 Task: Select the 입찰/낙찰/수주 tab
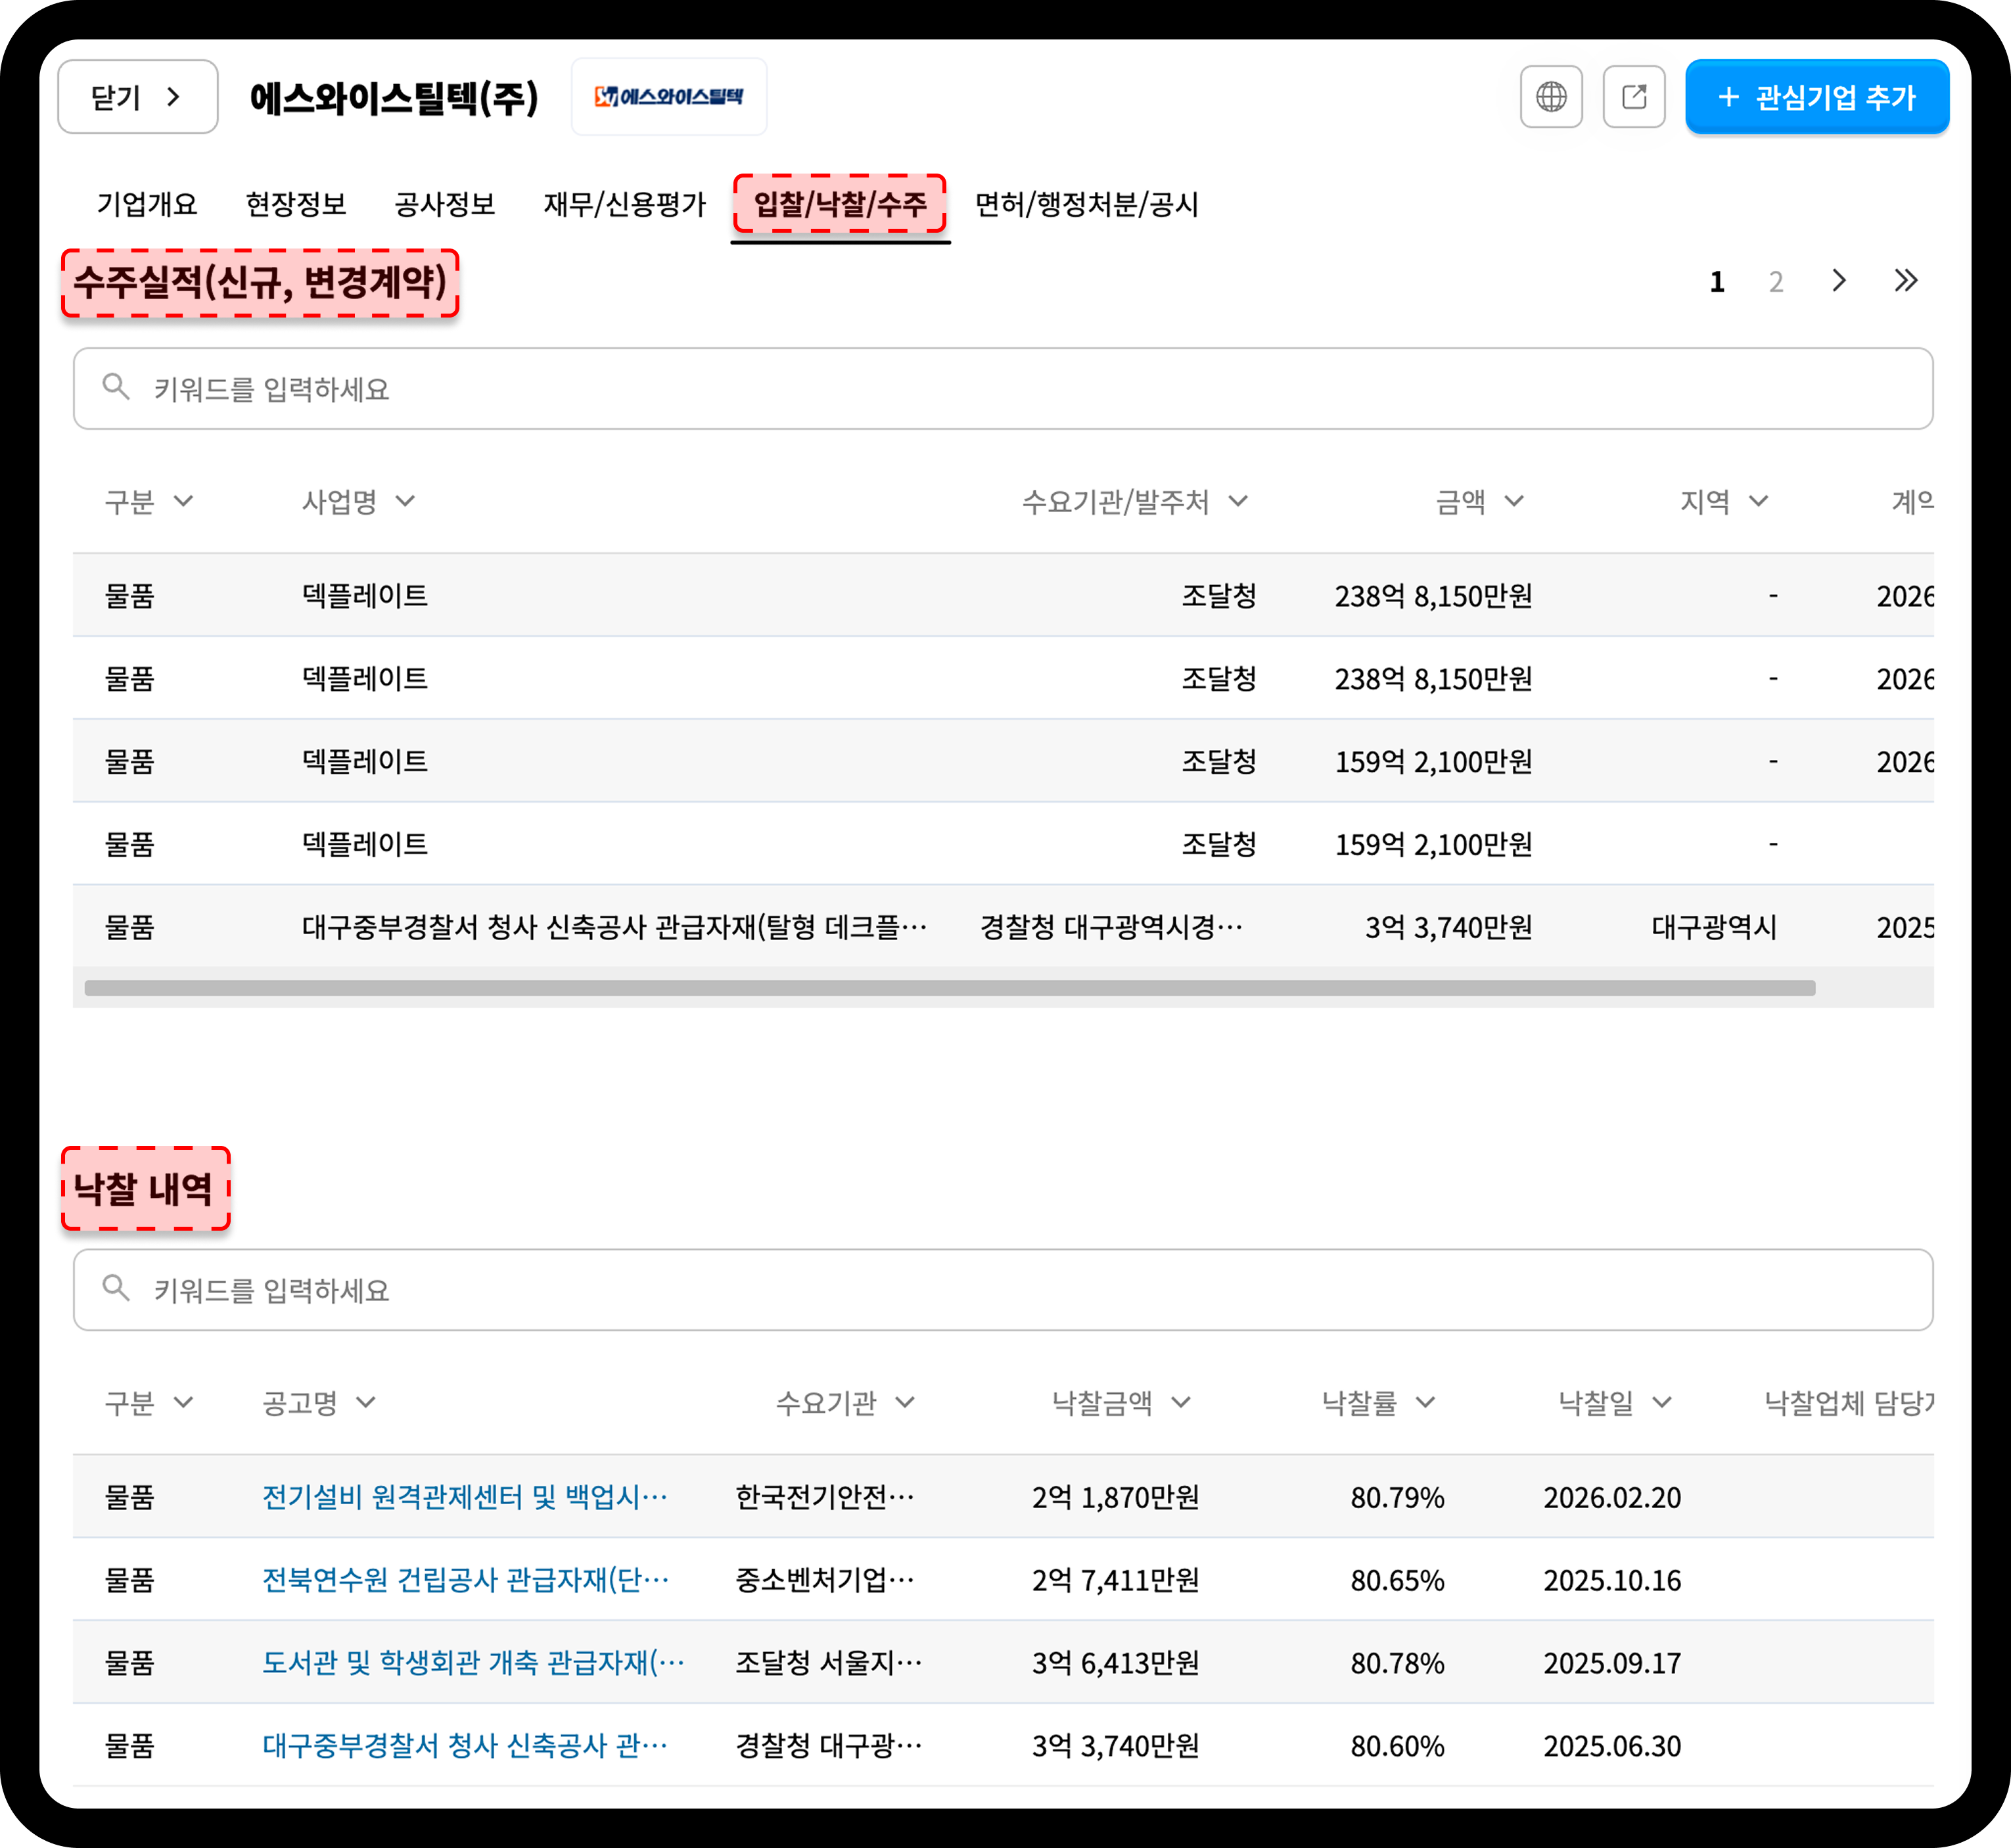pyautogui.click(x=840, y=204)
